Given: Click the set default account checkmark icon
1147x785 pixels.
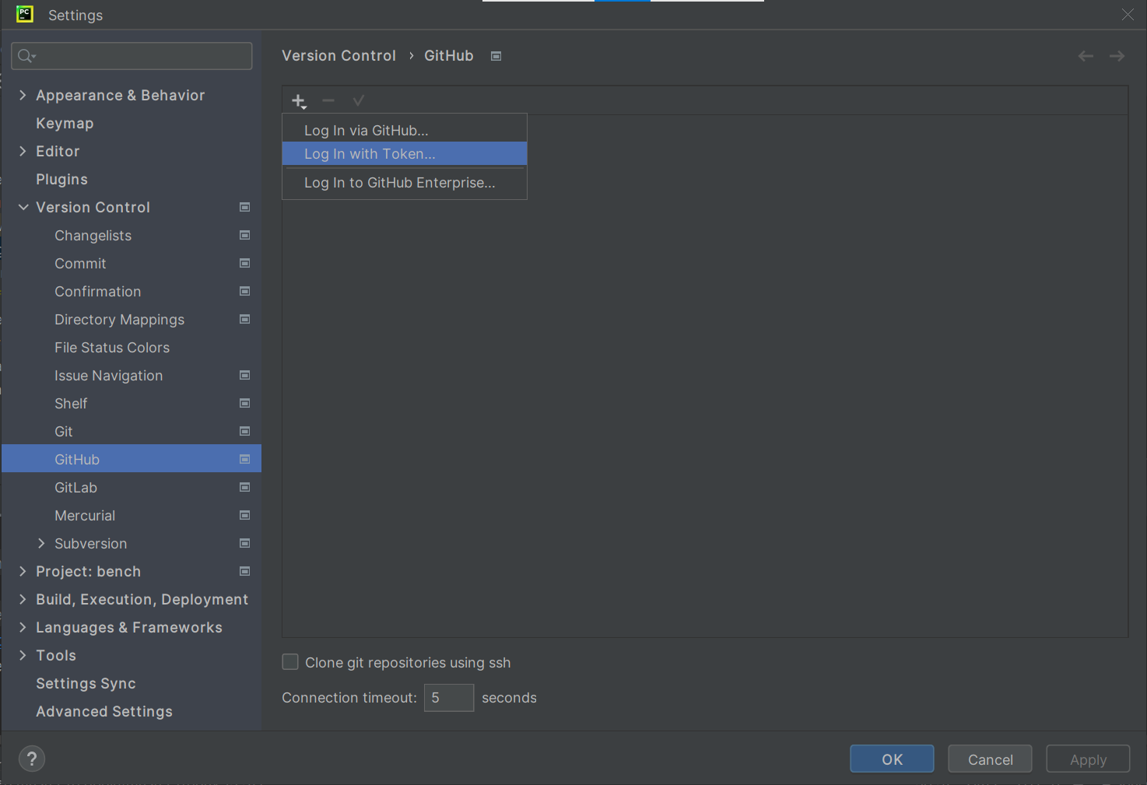Looking at the screenshot, I should (358, 100).
